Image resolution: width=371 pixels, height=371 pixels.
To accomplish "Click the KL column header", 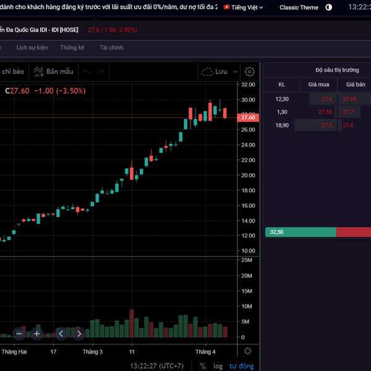I will (x=281, y=85).
